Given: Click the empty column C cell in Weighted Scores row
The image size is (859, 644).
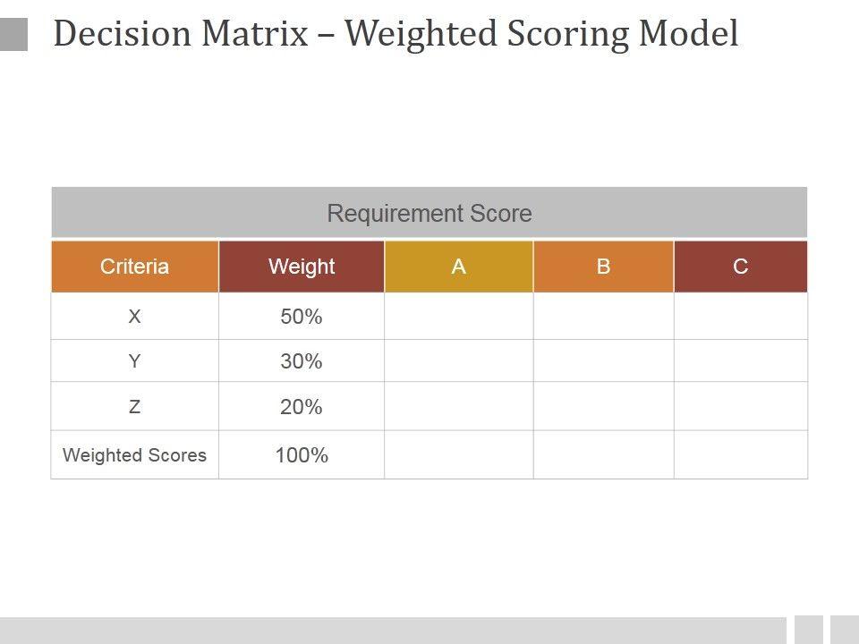Looking at the screenshot, I should [x=741, y=455].
